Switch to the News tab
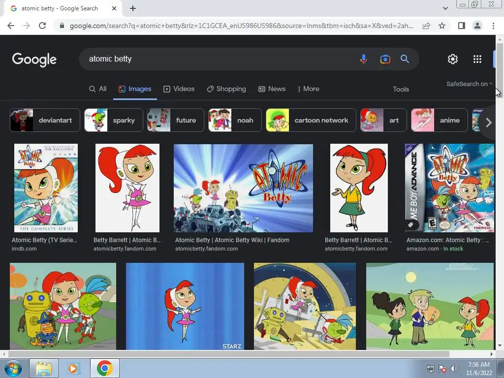The width and height of the screenshot is (504, 378). (x=272, y=89)
